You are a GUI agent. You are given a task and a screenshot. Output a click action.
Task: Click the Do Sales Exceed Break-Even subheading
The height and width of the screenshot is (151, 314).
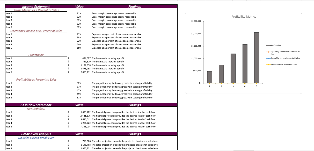pos(36,138)
